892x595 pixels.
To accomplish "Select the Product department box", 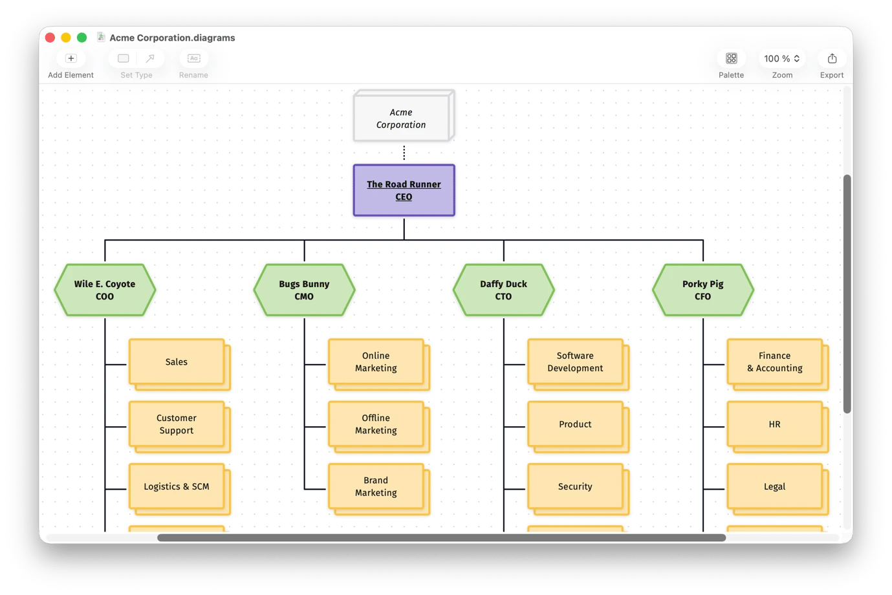I will tap(578, 426).
